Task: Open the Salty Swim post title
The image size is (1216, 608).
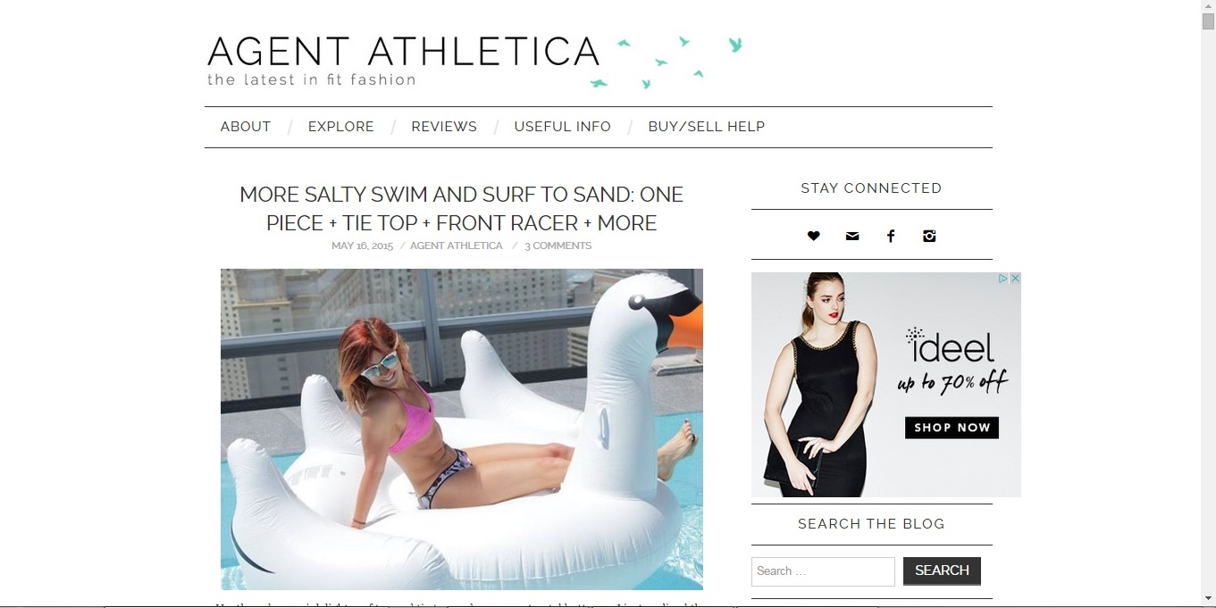Action: point(461,209)
